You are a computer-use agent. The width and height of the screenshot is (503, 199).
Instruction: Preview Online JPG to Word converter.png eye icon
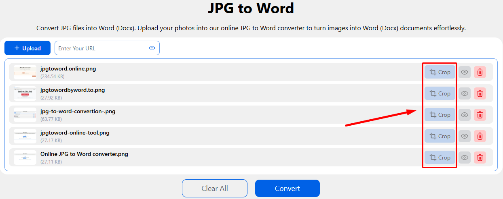click(x=465, y=158)
